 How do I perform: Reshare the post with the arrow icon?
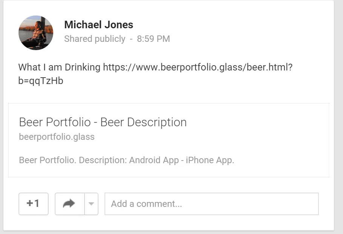pyautogui.click(x=69, y=203)
